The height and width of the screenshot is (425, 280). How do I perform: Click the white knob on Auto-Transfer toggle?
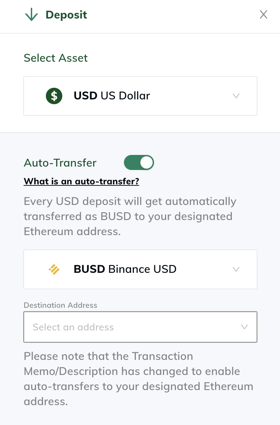(147, 162)
